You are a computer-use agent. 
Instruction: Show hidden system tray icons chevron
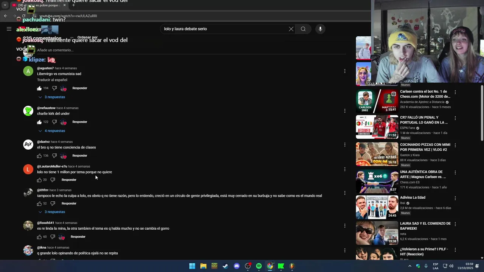pos(410,266)
